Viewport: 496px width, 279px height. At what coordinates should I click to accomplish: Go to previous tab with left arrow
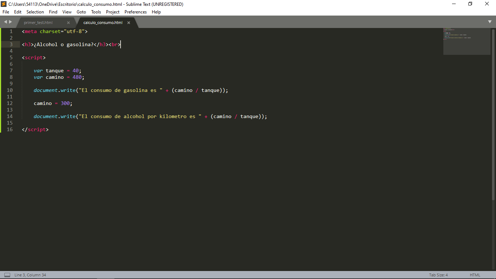pos(5,22)
